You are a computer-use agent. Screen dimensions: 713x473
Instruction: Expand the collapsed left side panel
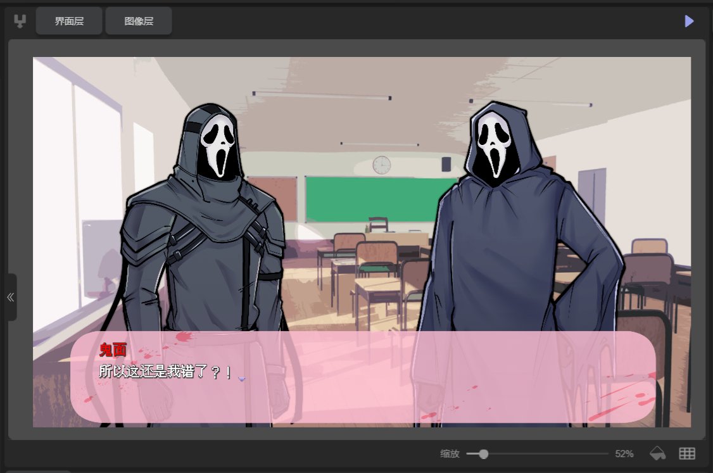point(10,298)
